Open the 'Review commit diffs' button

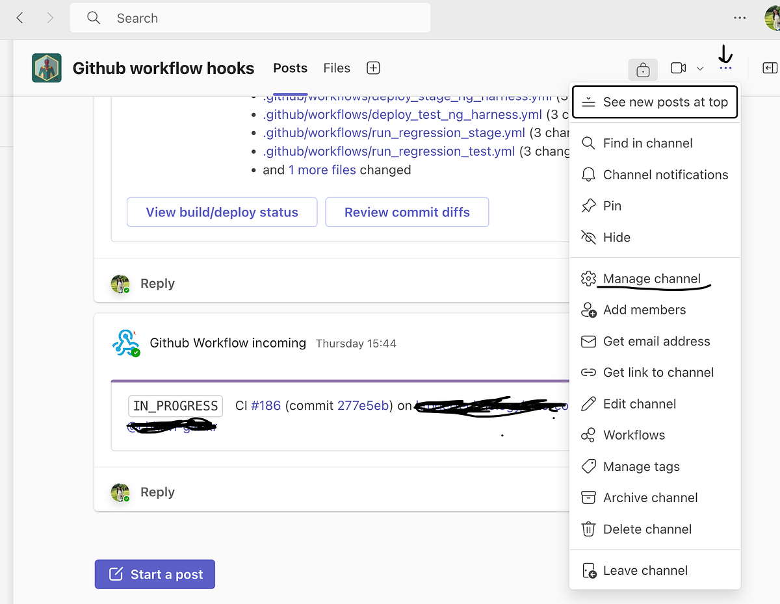point(407,212)
